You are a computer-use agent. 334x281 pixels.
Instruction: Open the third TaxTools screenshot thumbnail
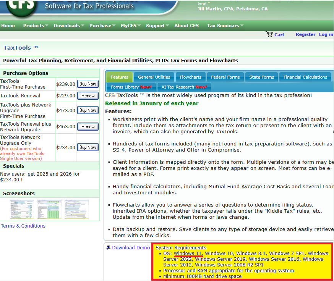pos(77,209)
